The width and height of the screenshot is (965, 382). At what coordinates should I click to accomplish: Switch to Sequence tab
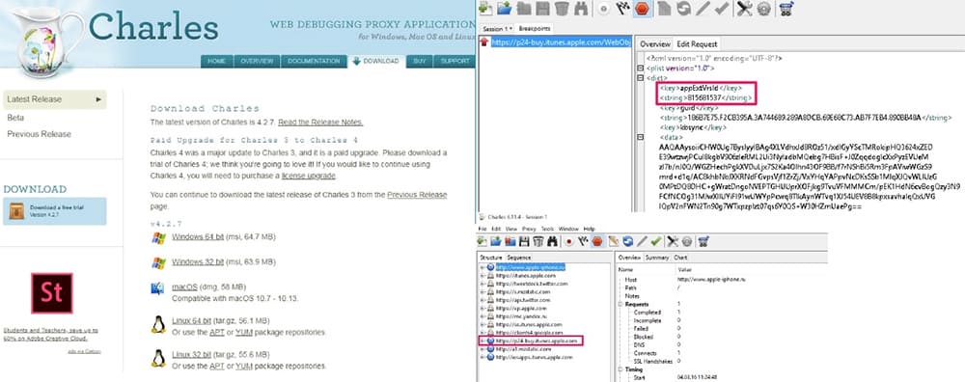[519, 258]
